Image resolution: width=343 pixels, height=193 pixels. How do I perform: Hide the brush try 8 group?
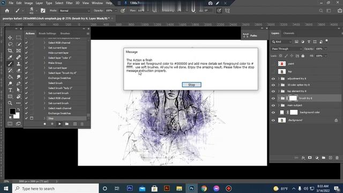tap(273, 99)
